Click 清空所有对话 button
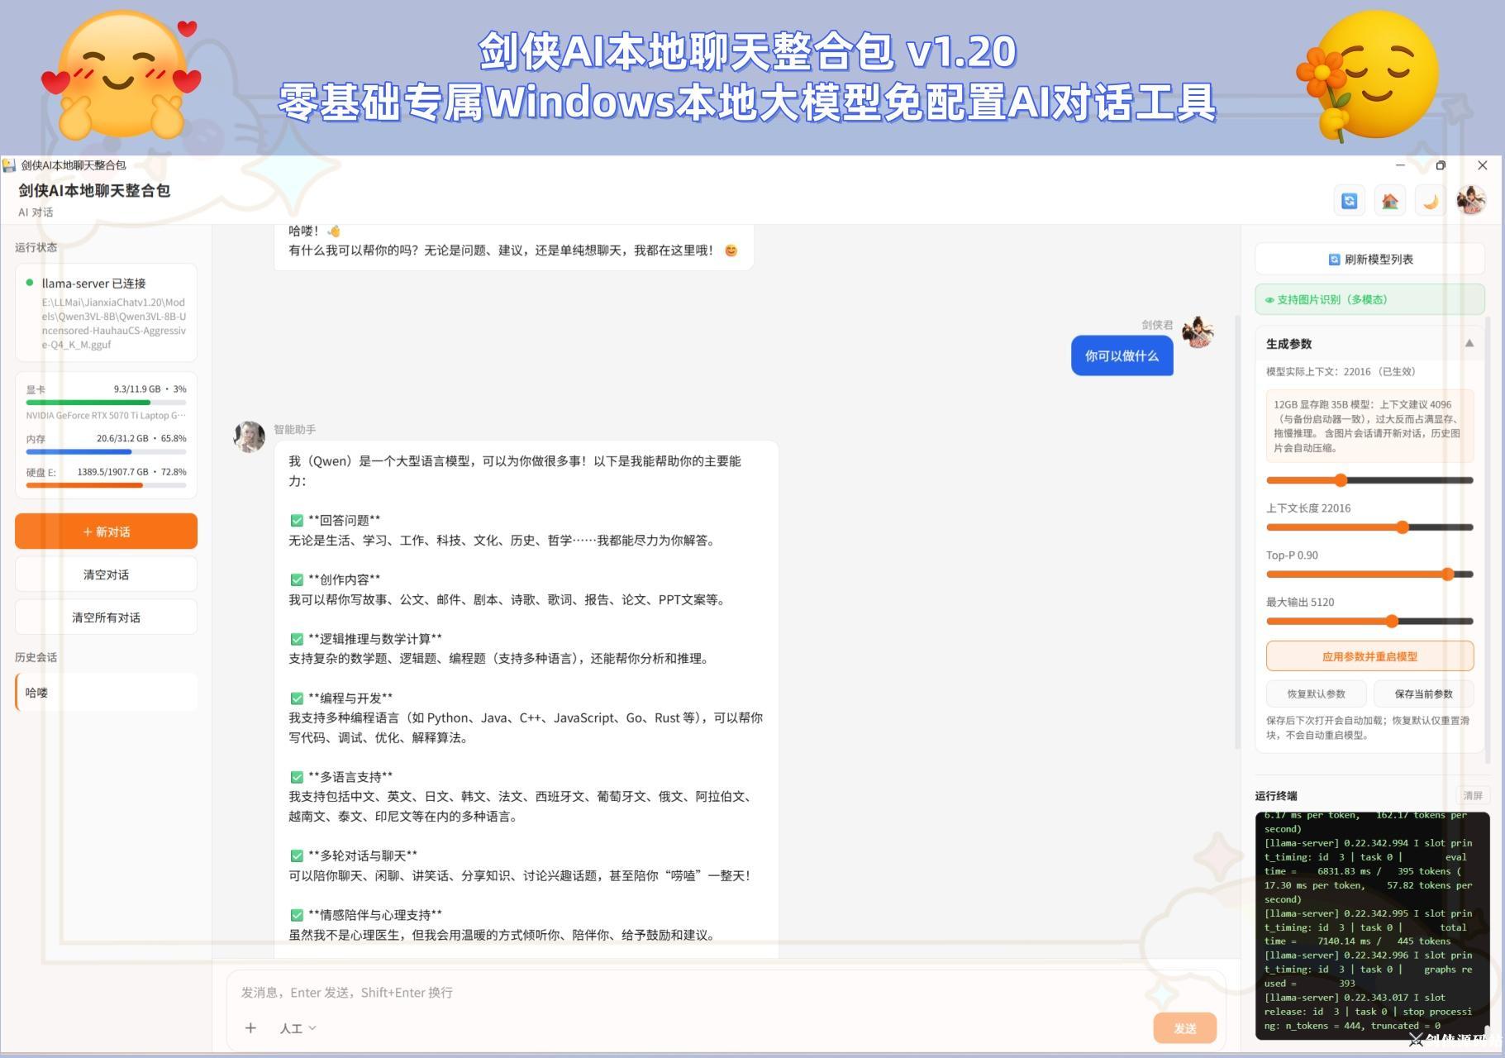The height and width of the screenshot is (1058, 1505). coord(106,617)
